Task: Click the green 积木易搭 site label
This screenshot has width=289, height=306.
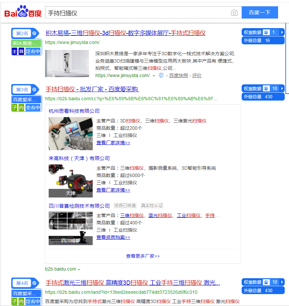Action: (26, 43)
